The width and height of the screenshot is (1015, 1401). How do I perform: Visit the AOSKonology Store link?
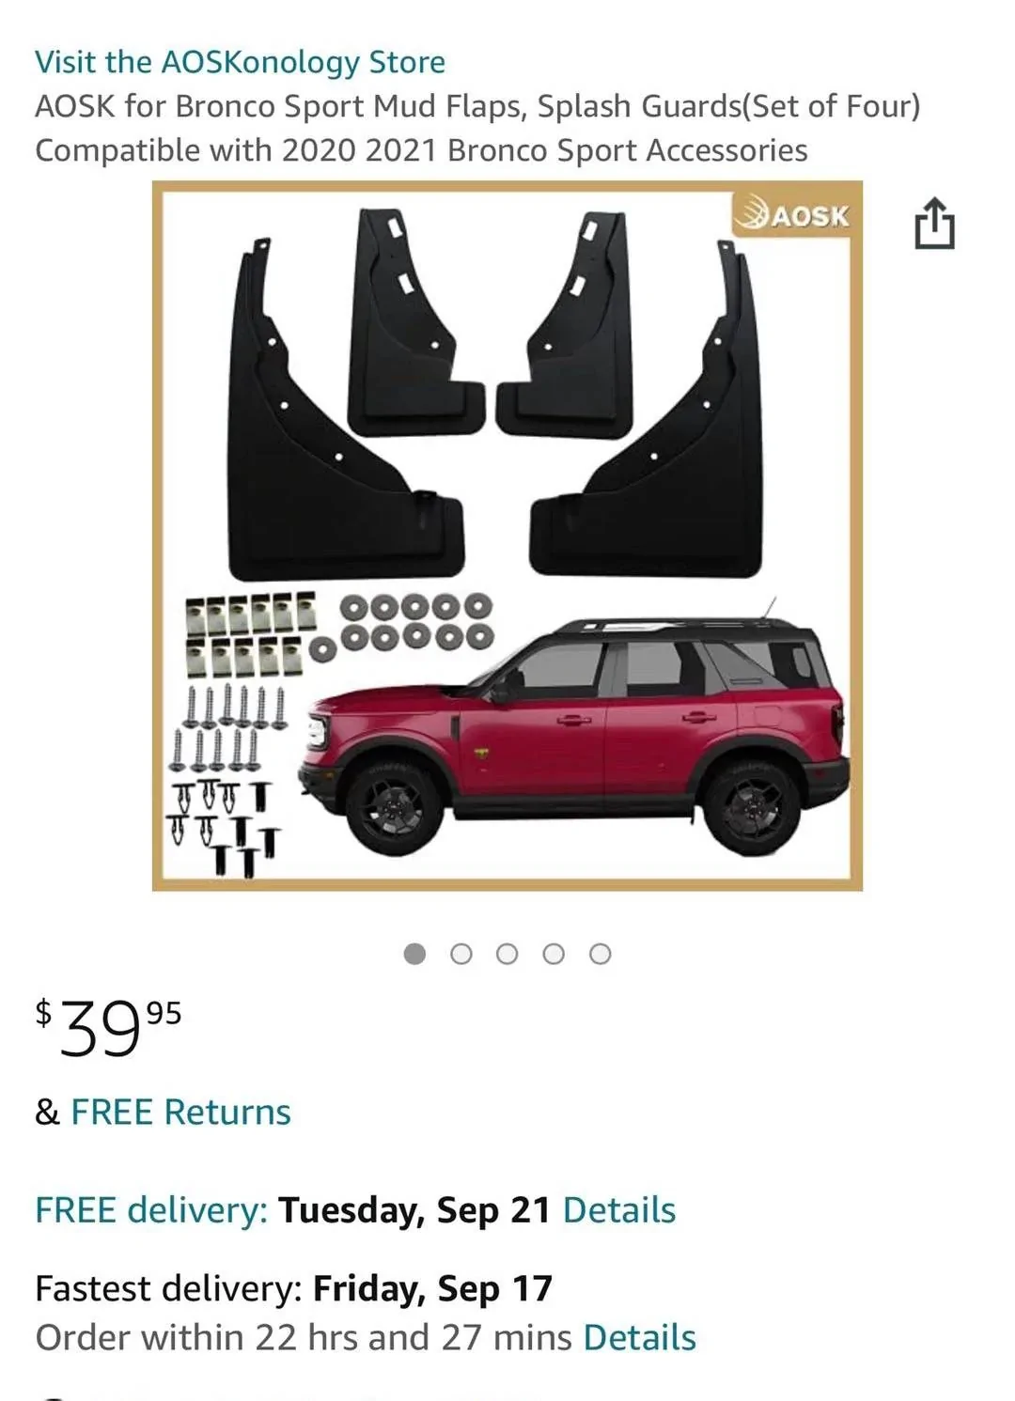pyautogui.click(x=241, y=62)
